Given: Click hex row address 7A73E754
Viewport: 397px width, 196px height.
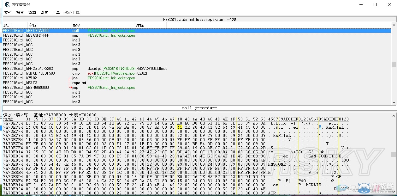Looking at the screenshot, I should 13,127.
